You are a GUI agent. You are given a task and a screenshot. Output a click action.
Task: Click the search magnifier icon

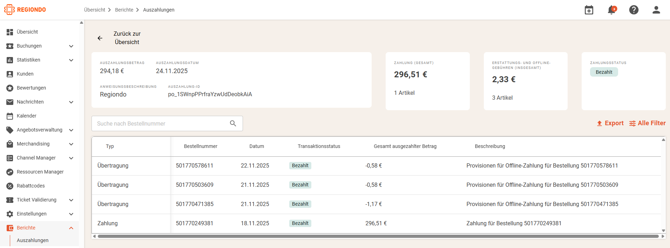(x=233, y=123)
